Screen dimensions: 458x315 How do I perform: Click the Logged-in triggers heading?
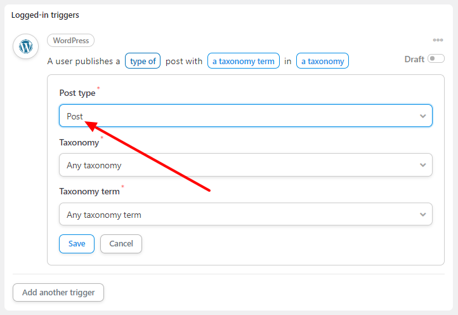click(45, 15)
